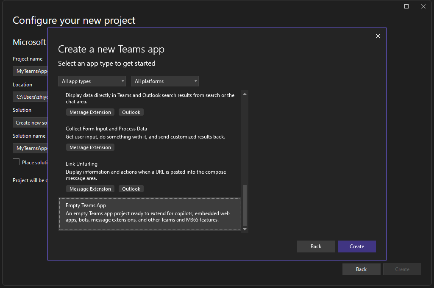Click the Message Extension tag under Link Unfurling
This screenshot has height=288, width=434.
coord(90,188)
